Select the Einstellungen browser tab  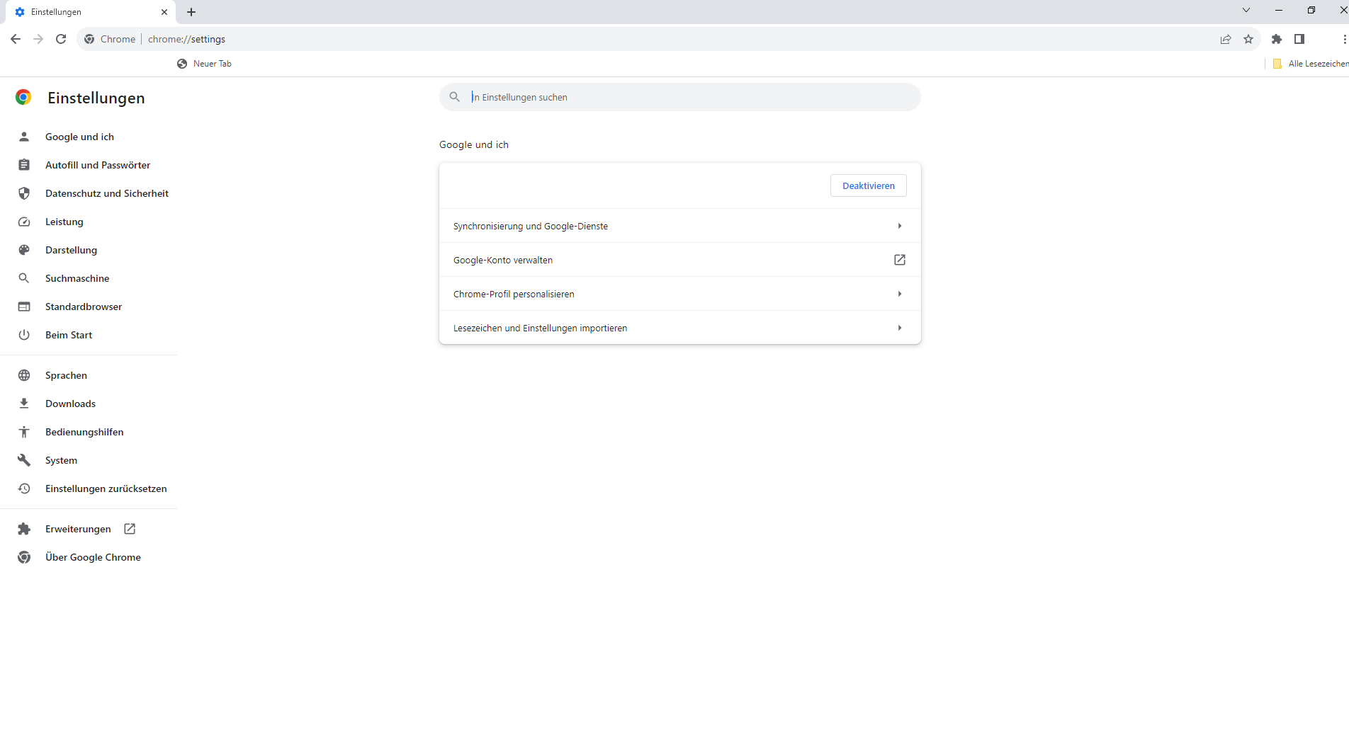pyautogui.click(x=85, y=12)
